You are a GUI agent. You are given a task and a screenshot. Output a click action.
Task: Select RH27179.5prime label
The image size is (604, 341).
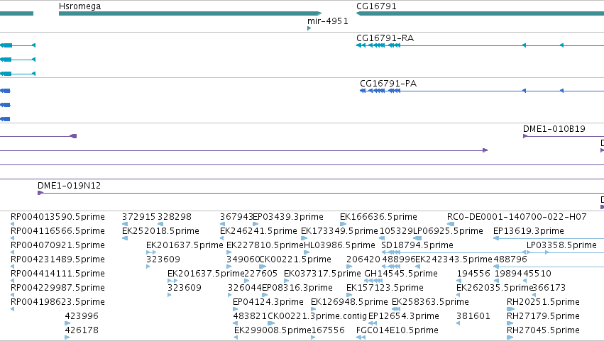tap(543, 316)
